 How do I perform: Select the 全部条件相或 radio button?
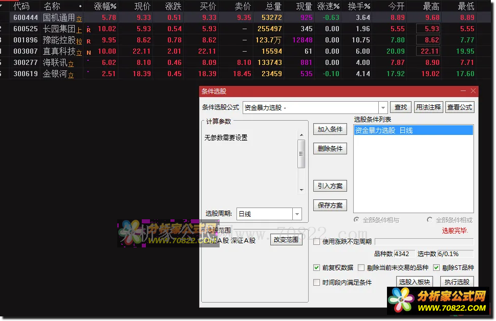pos(429,220)
